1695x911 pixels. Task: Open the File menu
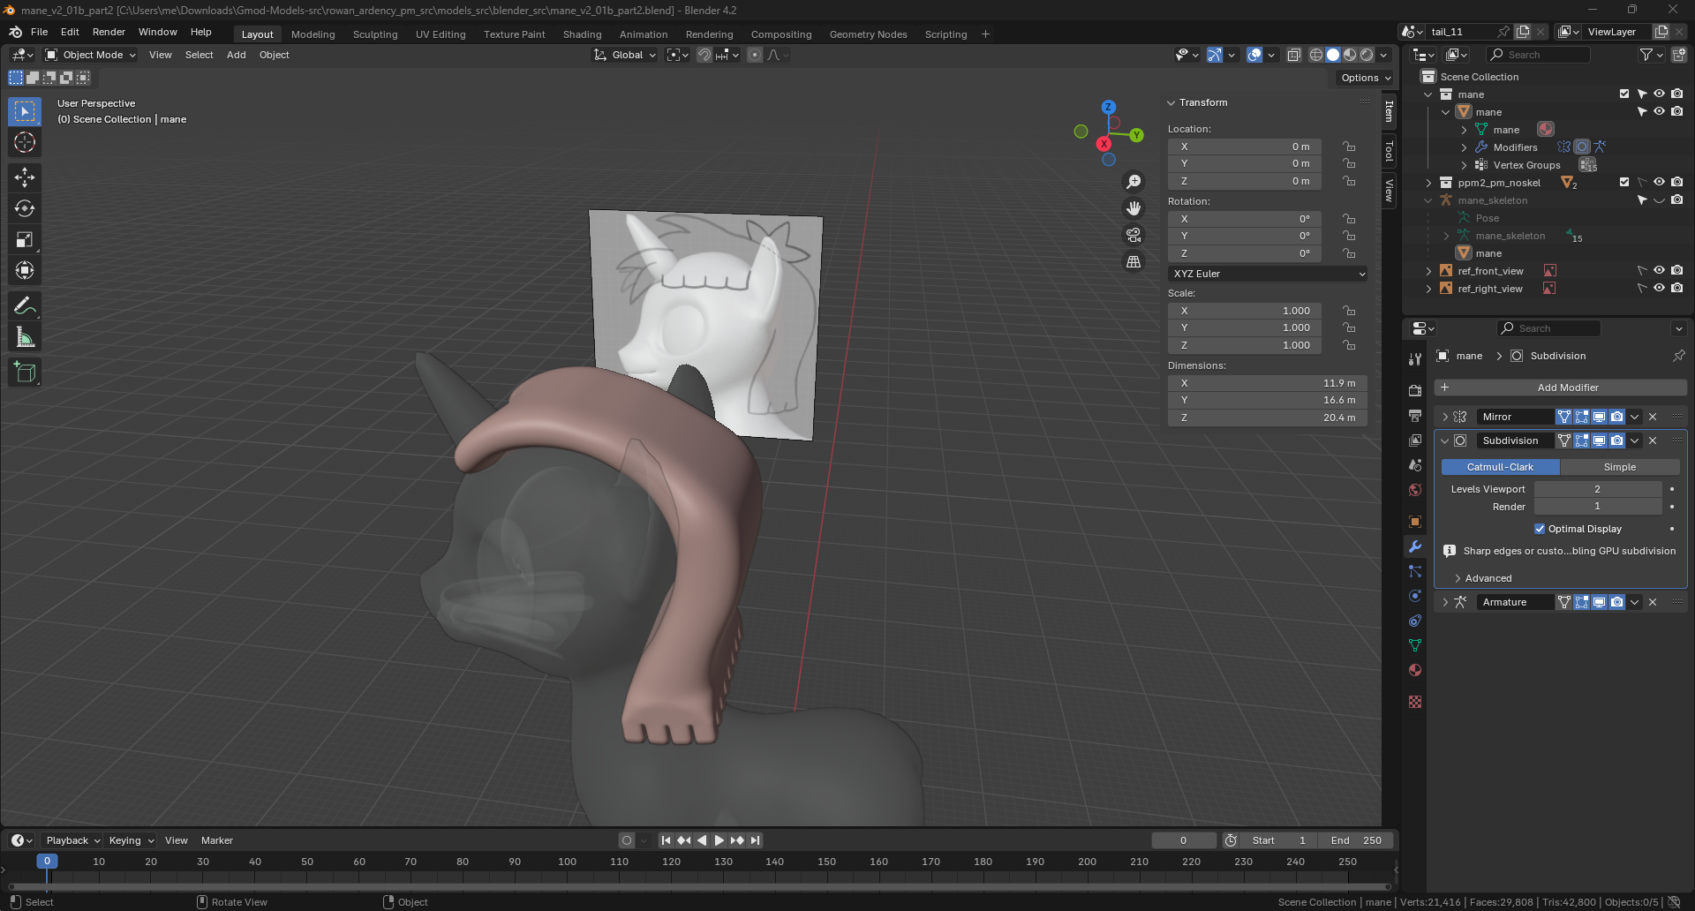(x=39, y=32)
